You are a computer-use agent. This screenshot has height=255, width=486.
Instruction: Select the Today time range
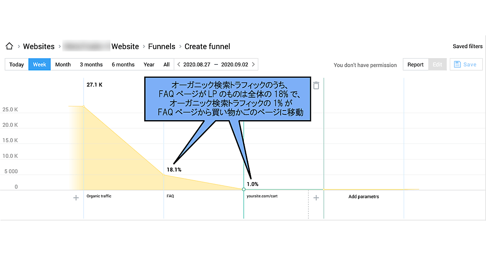[x=17, y=64]
